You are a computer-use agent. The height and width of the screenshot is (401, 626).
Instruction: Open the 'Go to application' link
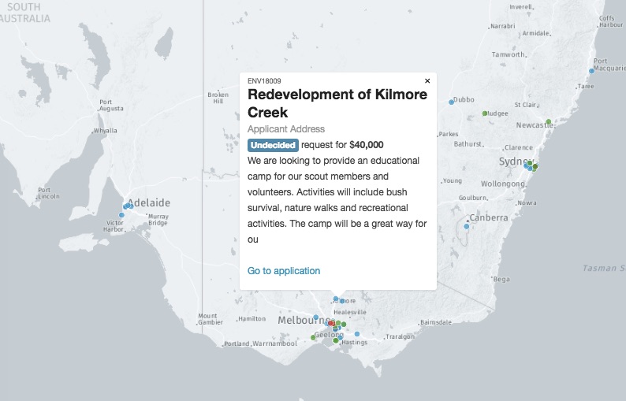pos(284,271)
